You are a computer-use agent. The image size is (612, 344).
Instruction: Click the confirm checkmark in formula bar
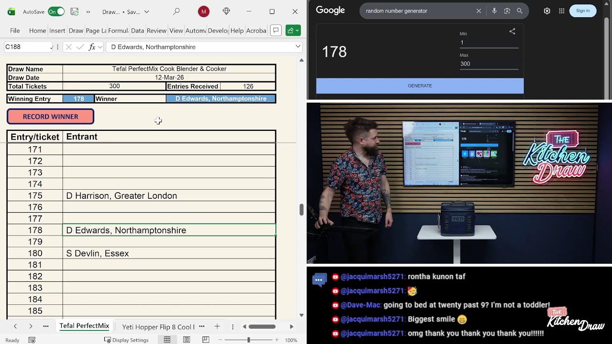[x=80, y=47]
